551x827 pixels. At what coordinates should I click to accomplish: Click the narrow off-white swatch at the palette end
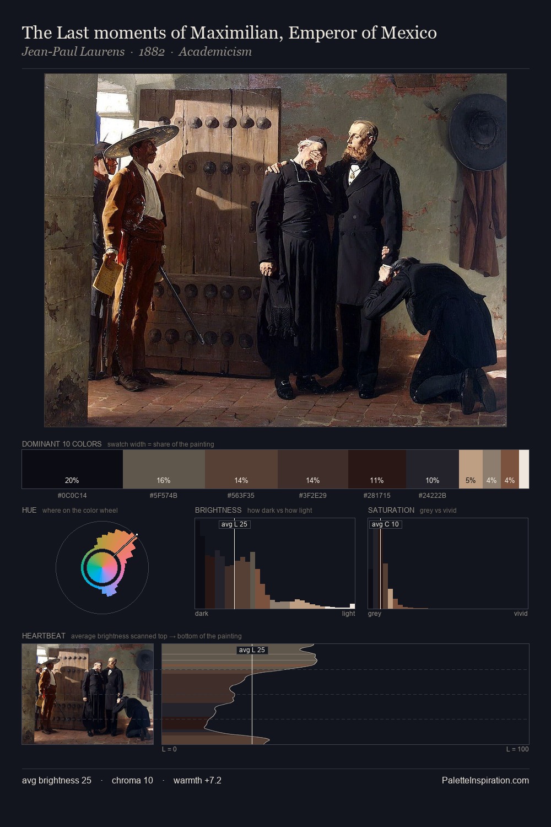click(524, 469)
